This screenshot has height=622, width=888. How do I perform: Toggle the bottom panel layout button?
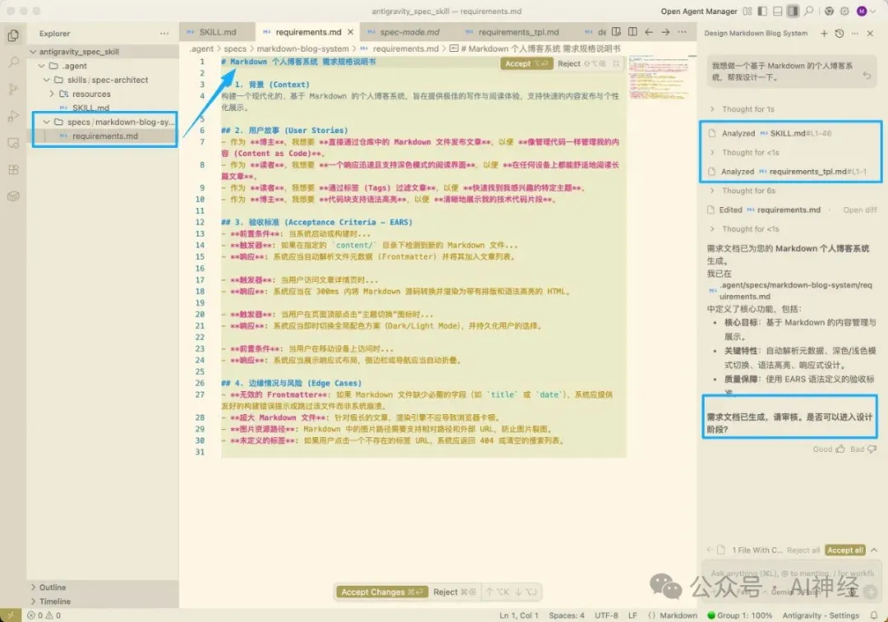[777, 12]
